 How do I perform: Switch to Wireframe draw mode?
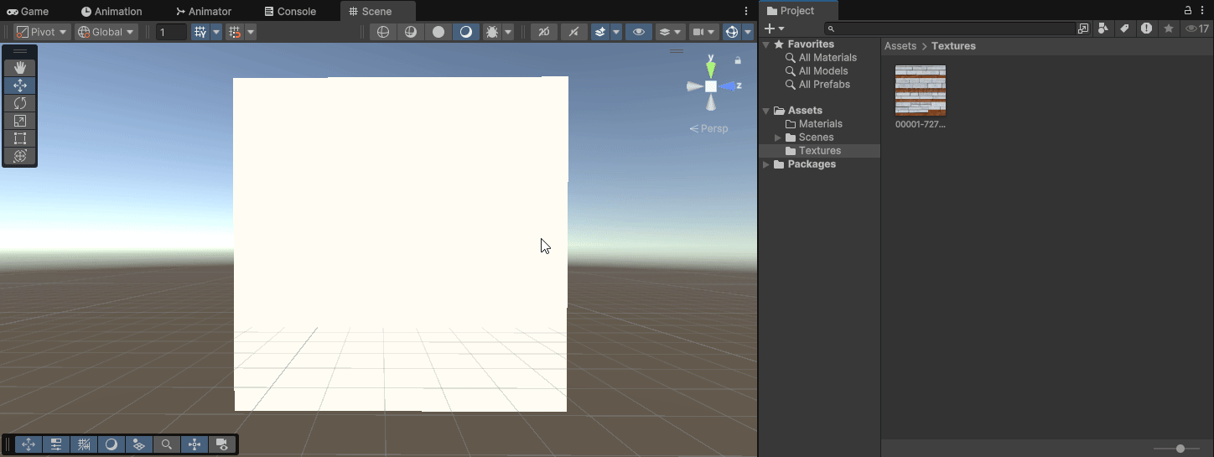383,32
